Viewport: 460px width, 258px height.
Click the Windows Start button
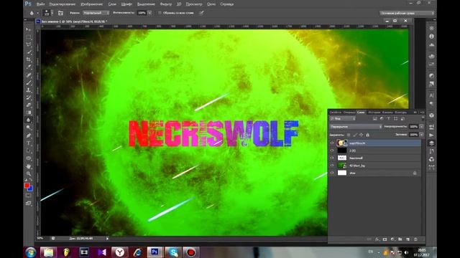coord(30,252)
